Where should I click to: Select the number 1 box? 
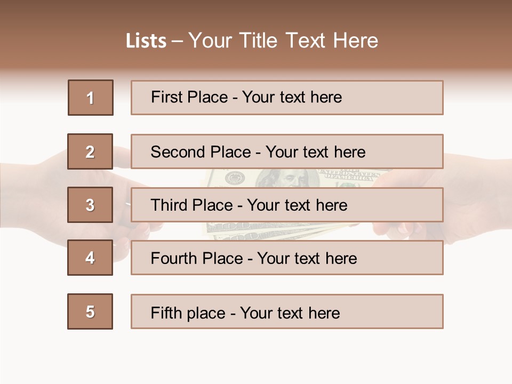click(x=91, y=98)
